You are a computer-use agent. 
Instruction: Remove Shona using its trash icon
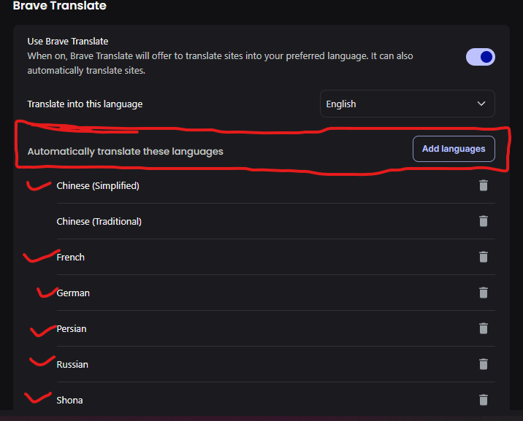[x=484, y=400]
